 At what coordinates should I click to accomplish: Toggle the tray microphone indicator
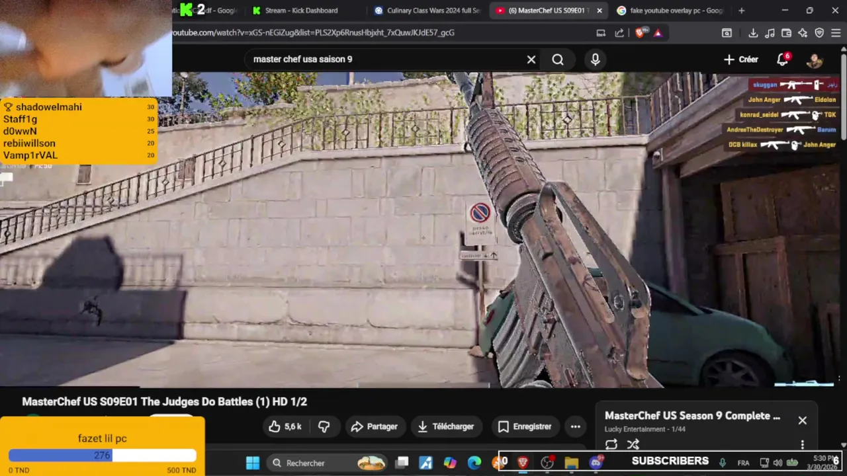pos(723,463)
